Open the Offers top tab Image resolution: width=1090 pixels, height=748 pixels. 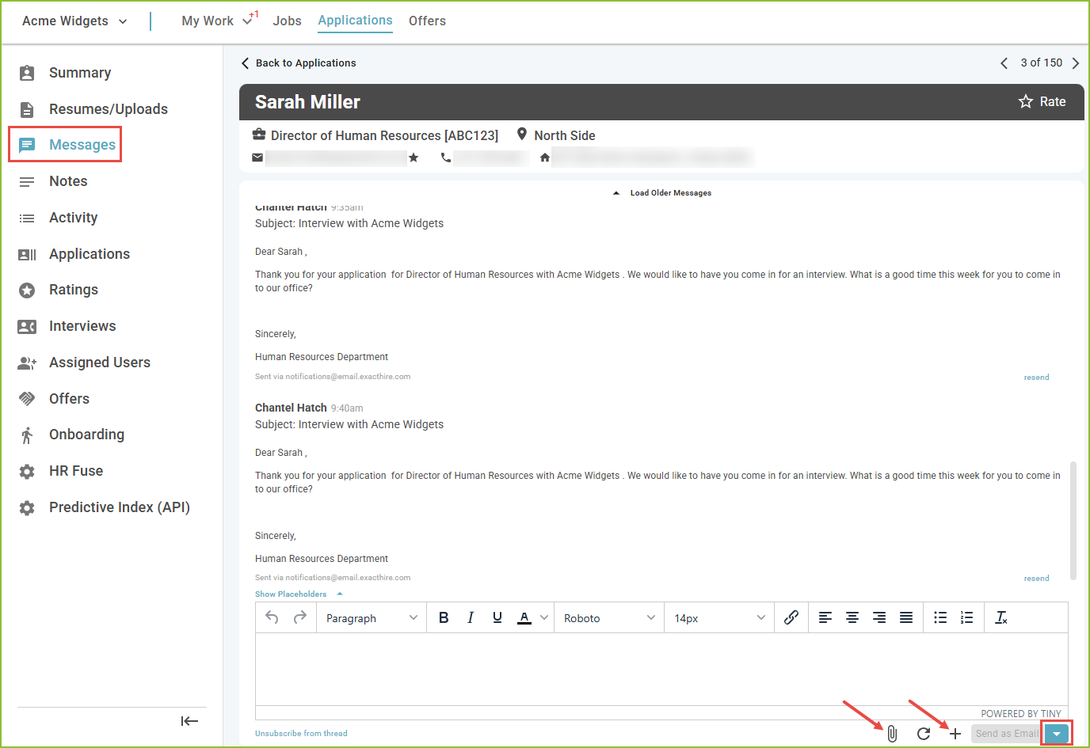[427, 21]
